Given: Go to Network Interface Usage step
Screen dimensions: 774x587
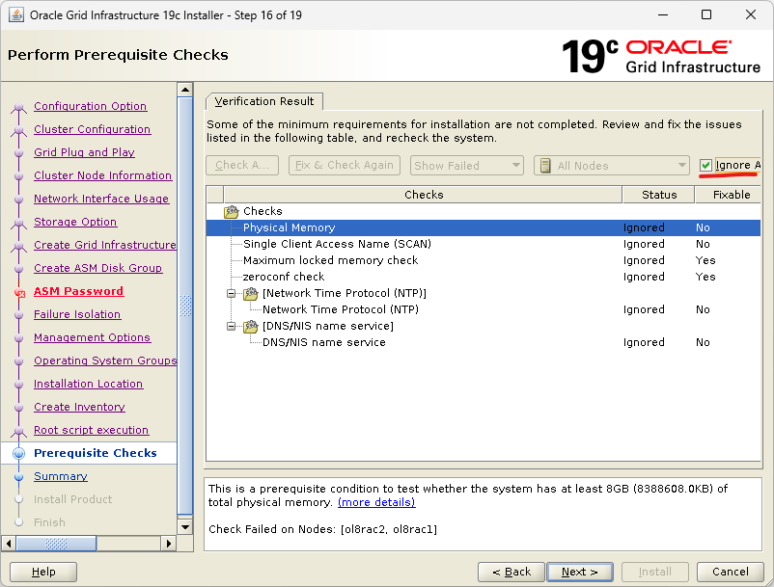Looking at the screenshot, I should [x=101, y=199].
